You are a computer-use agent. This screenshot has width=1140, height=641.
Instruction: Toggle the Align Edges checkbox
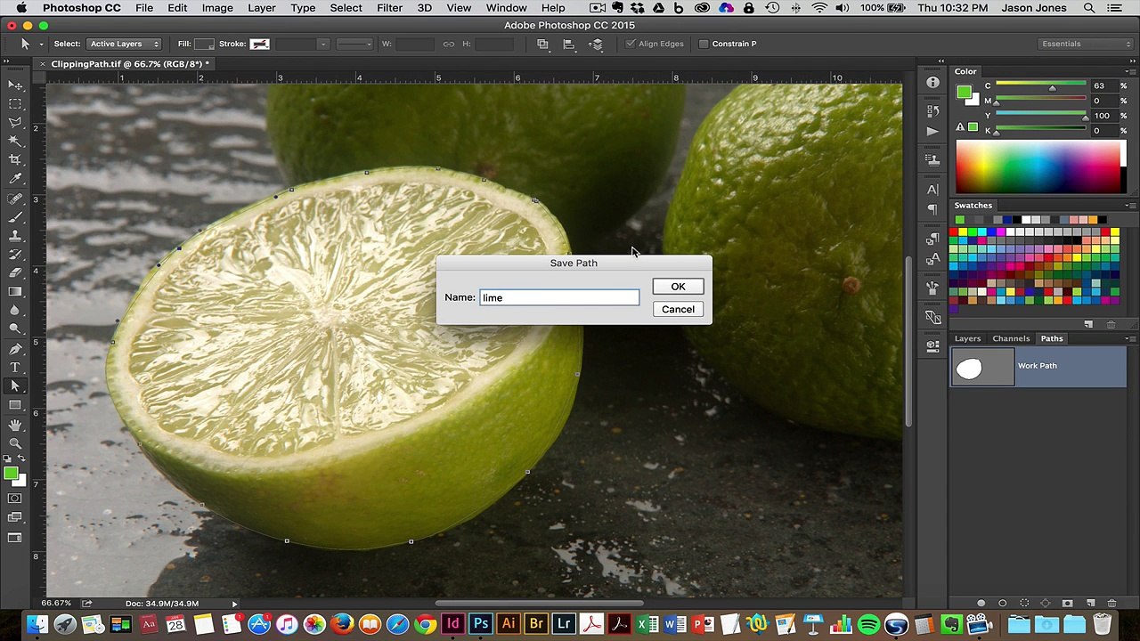click(x=631, y=44)
